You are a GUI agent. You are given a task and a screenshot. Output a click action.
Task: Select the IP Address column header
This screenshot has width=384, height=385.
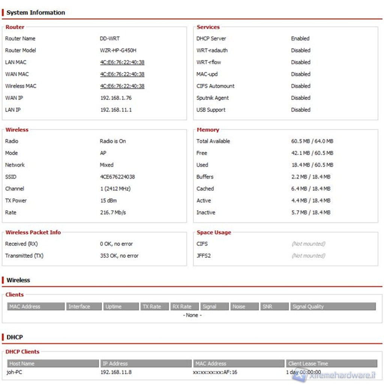[x=146, y=363]
